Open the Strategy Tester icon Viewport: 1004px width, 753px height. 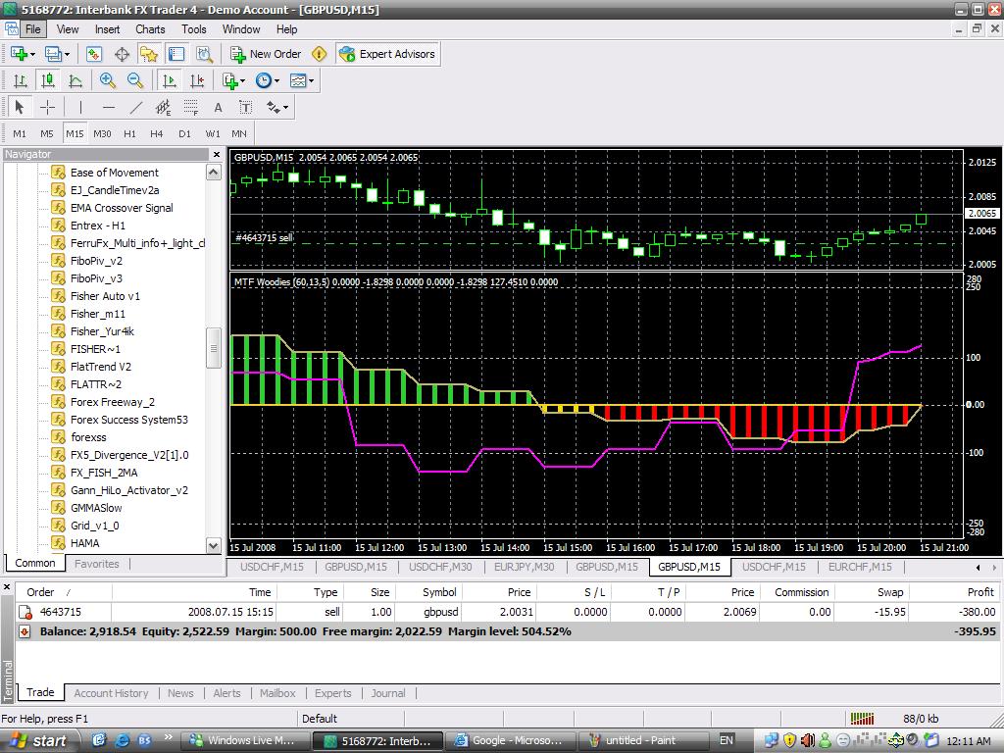(x=204, y=55)
